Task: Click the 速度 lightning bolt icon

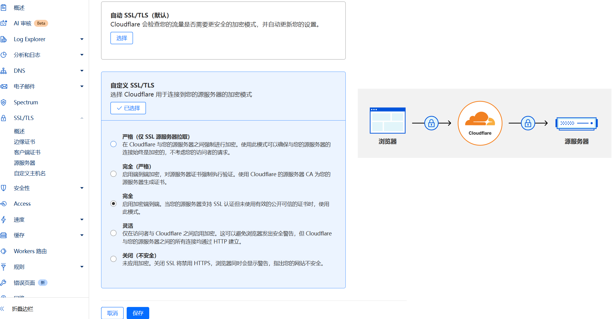Action: click(x=4, y=219)
